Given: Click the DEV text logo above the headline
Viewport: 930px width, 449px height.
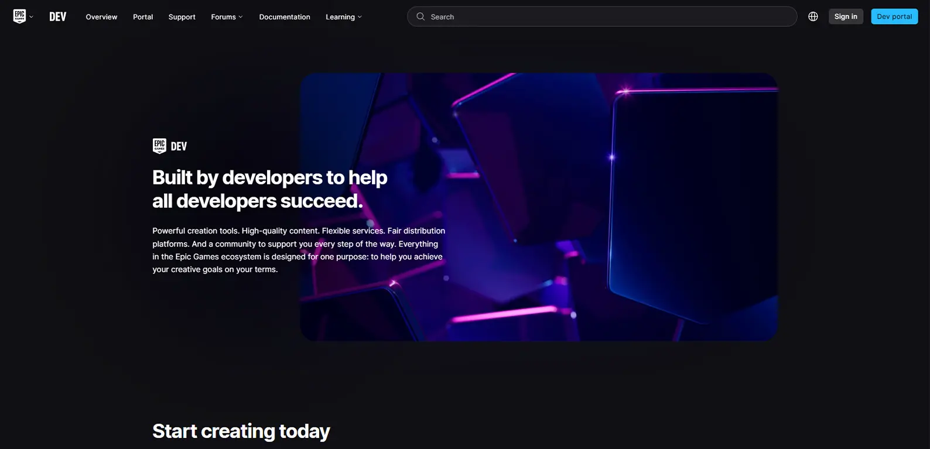Looking at the screenshot, I should 179,146.
